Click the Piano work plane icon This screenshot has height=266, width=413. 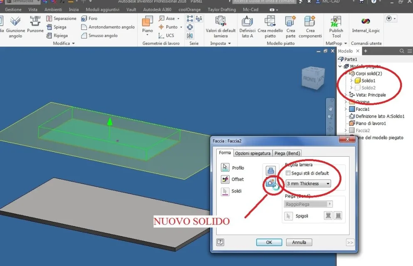pyautogui.click(x=147, y=21)
